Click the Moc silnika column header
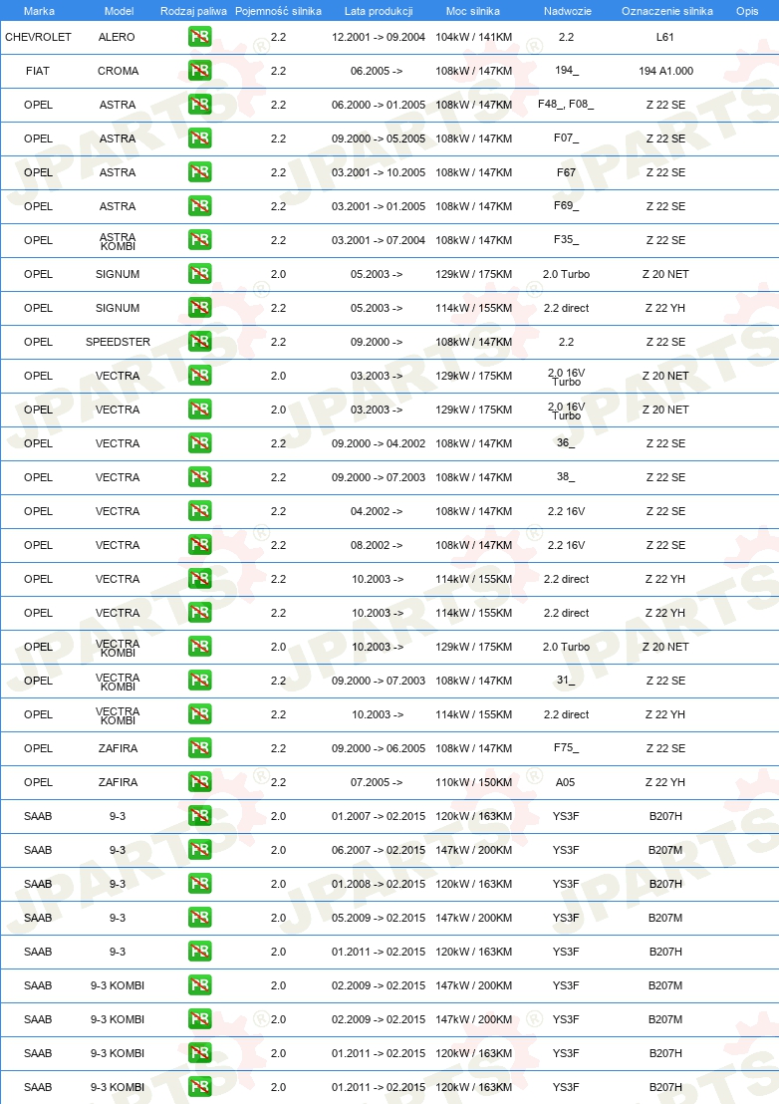 [x=473, y=11]
